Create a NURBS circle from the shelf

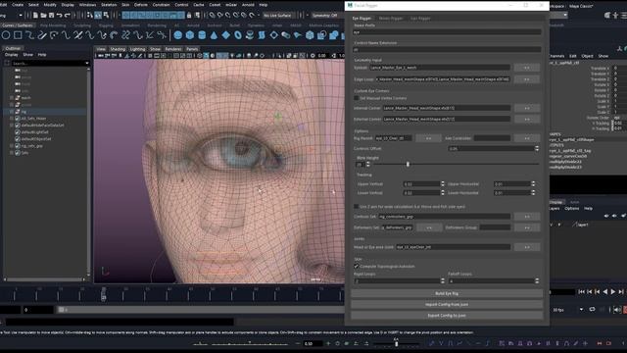click(x=6, y=35)
